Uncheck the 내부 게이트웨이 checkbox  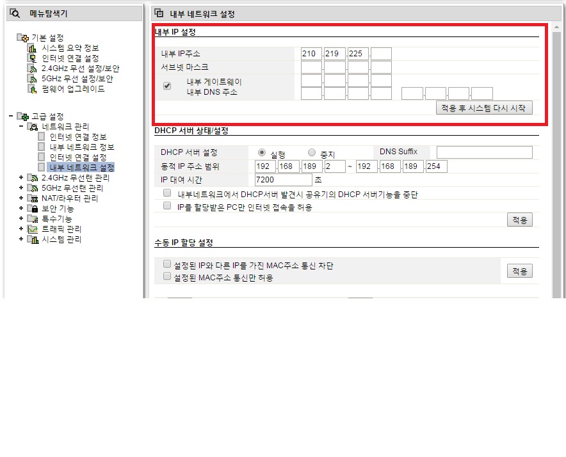166,86
